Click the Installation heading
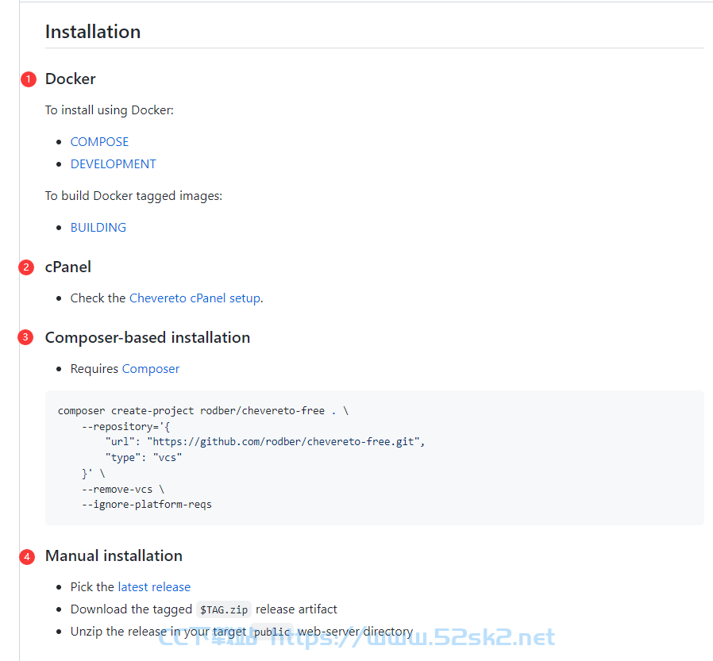The image size is (713, 661). click(93, 32)
